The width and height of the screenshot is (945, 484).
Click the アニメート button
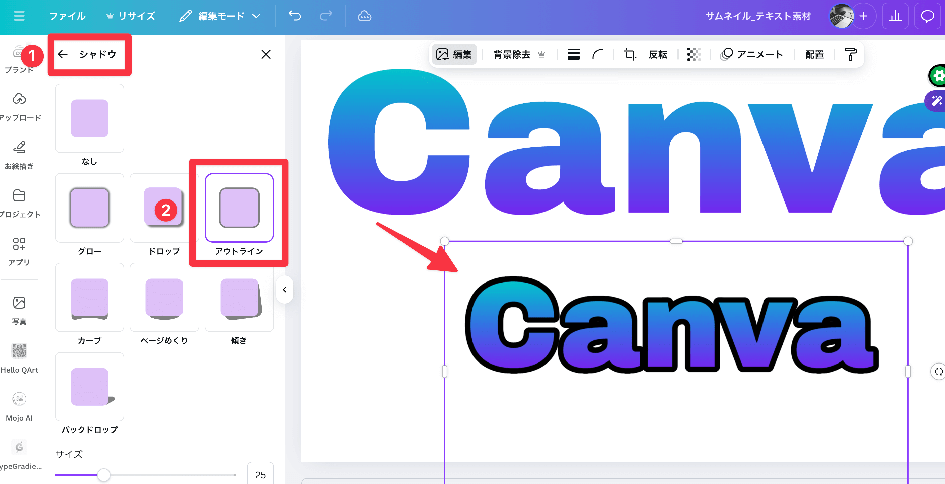(x=752, y=54)
